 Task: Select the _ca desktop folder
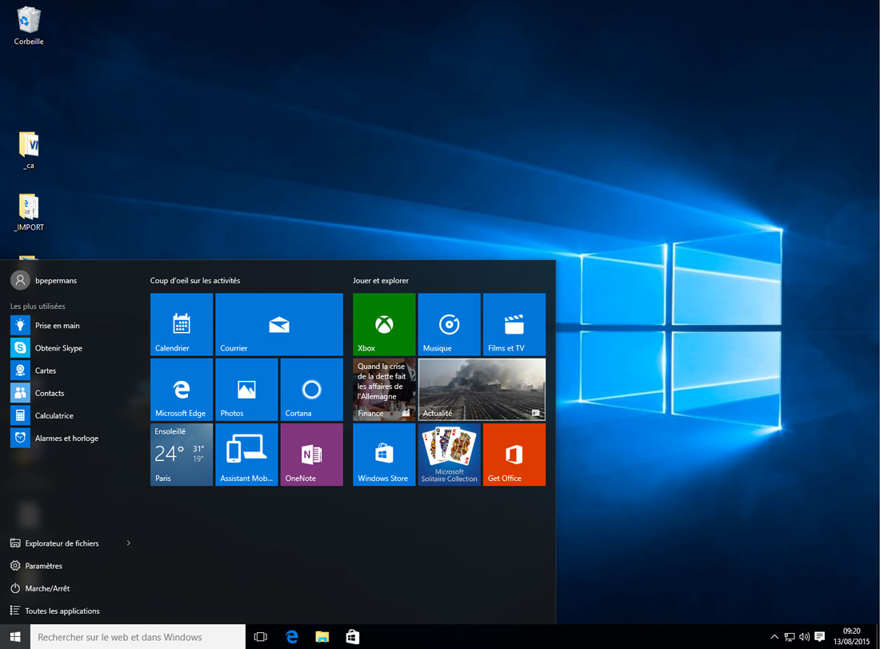[29, 150]
